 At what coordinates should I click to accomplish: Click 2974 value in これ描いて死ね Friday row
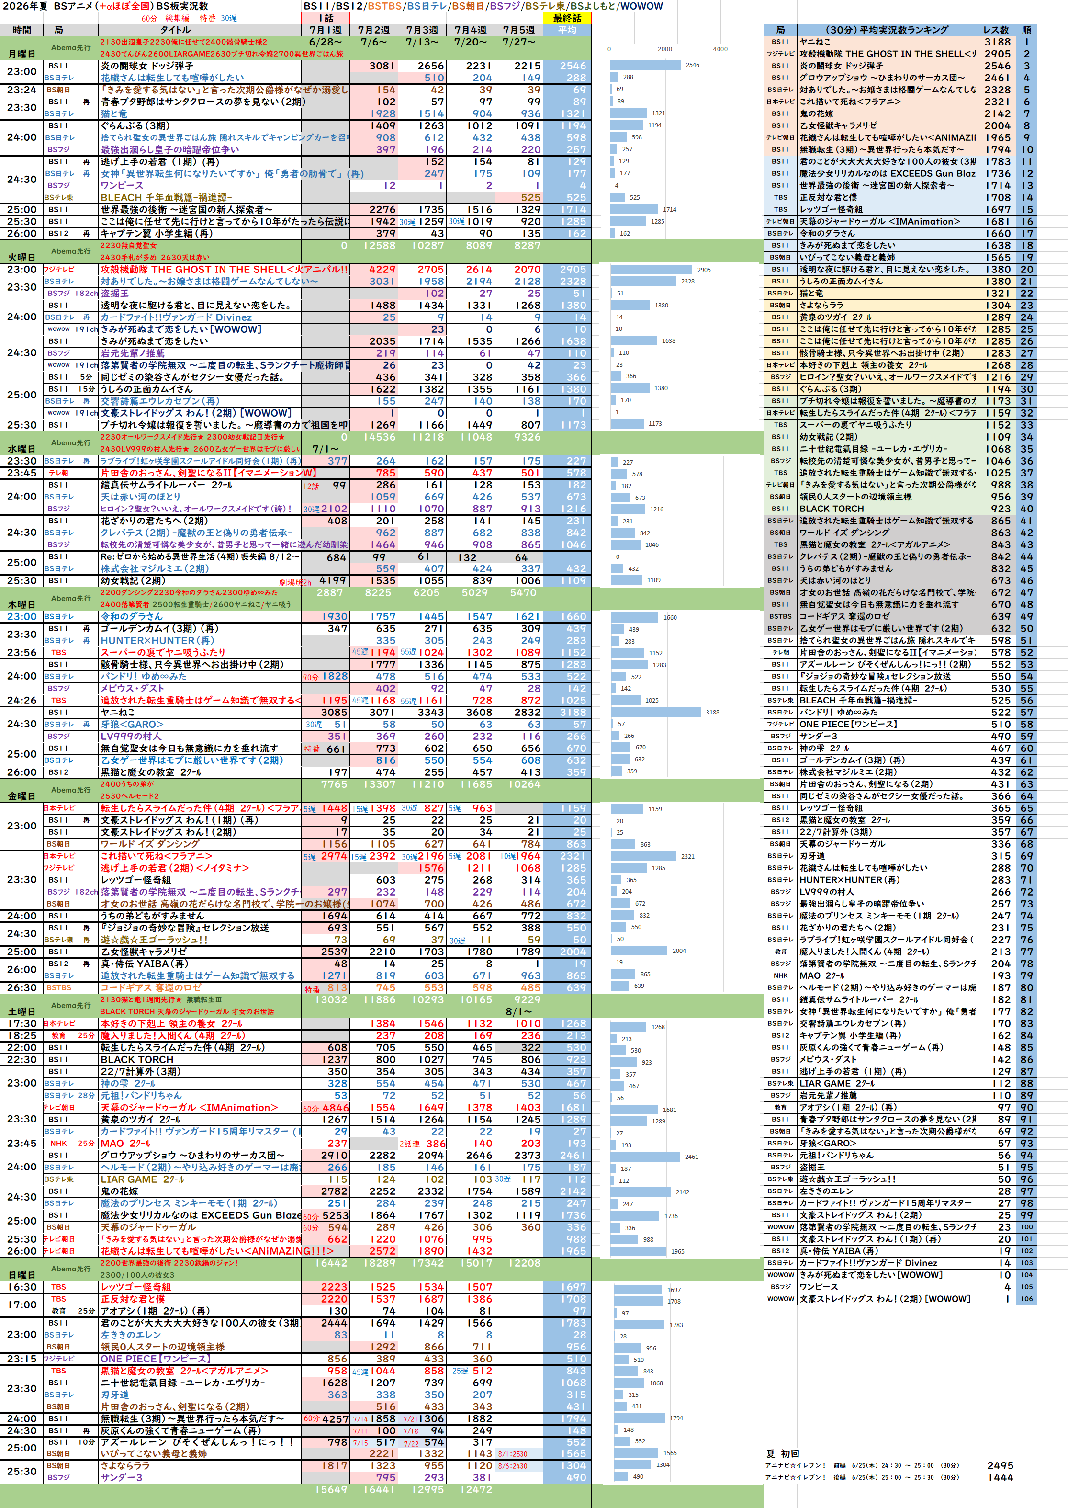click(x=334, y=856)
